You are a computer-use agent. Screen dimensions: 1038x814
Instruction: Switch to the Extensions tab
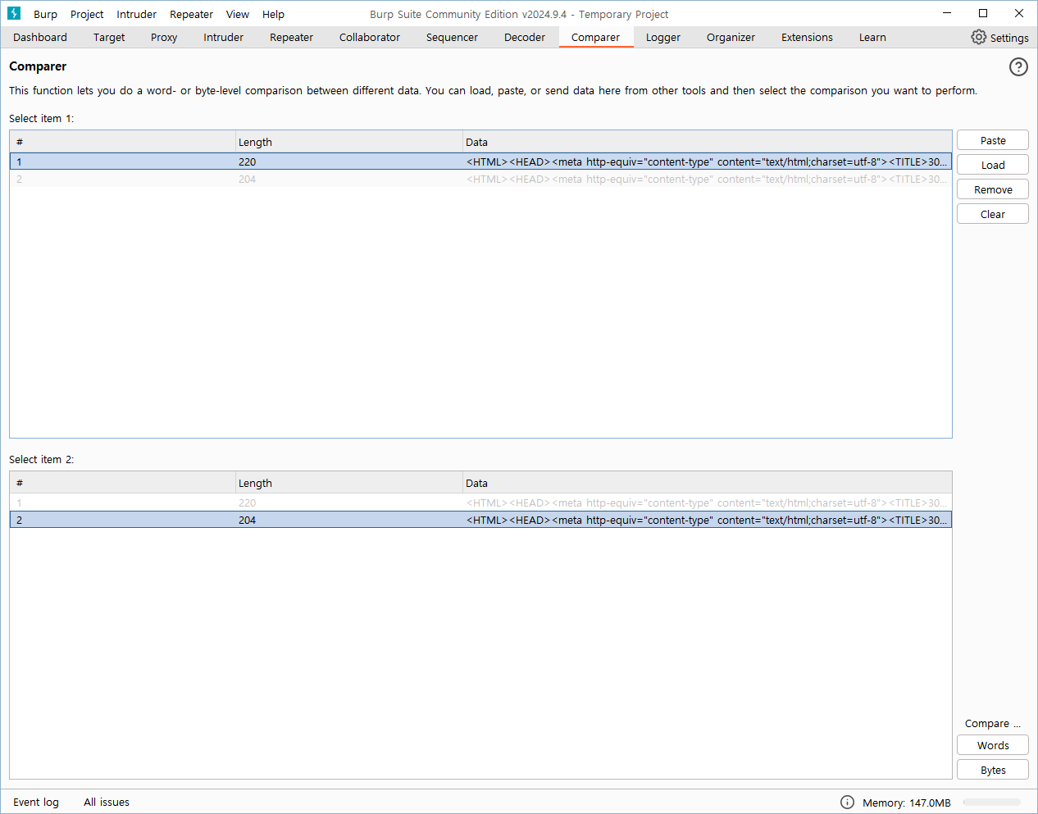[807, 37]
